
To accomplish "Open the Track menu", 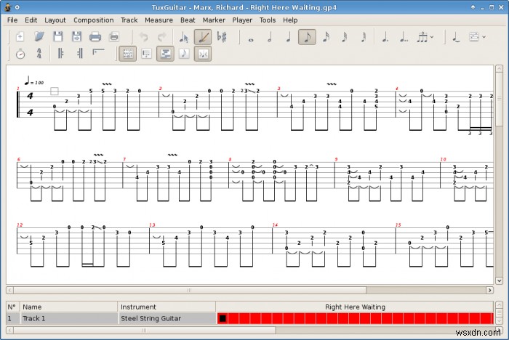I will click(129, 20).
